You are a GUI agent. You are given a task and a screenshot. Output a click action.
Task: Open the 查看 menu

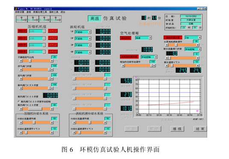(x=29, y=12)
